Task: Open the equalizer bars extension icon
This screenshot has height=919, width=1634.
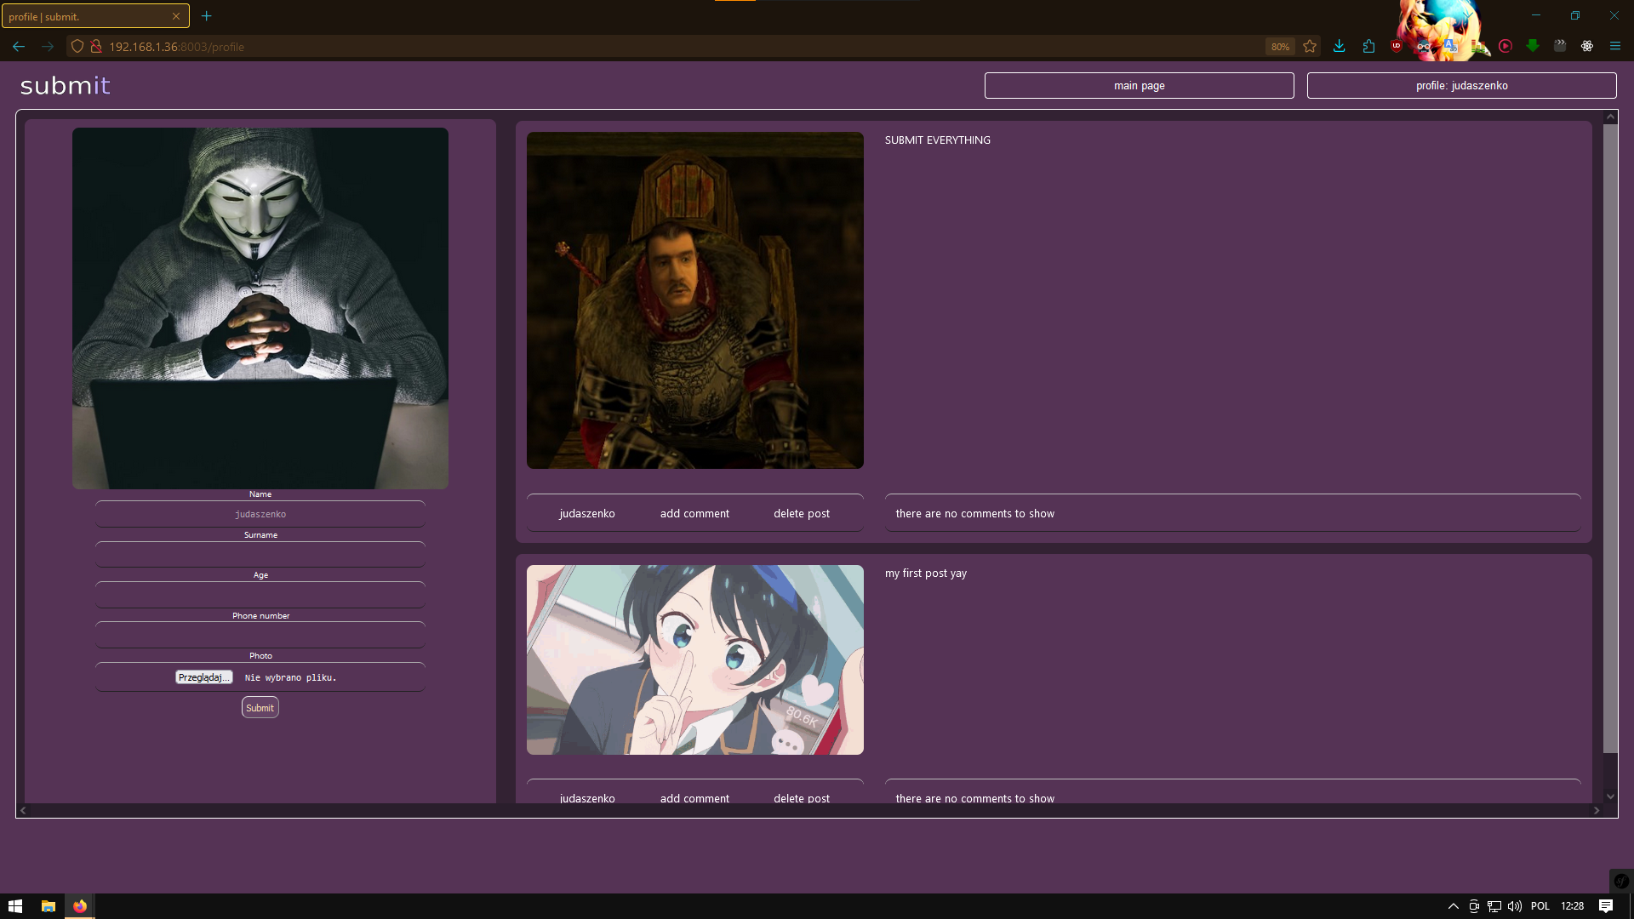Action: click(x=1479, y=47)
